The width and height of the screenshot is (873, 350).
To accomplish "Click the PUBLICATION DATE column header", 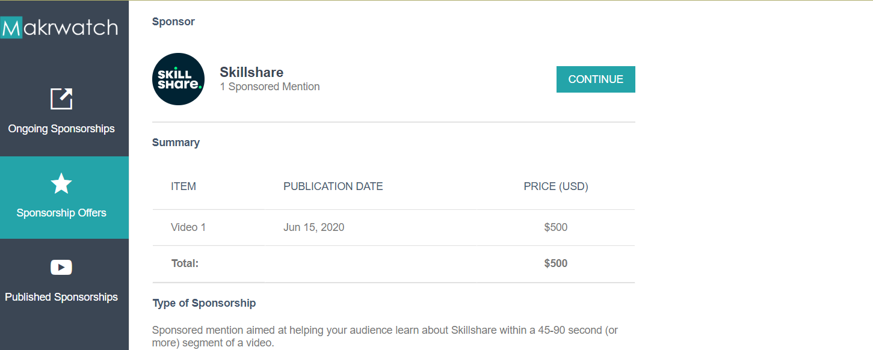I will click(x=333, y=186).
